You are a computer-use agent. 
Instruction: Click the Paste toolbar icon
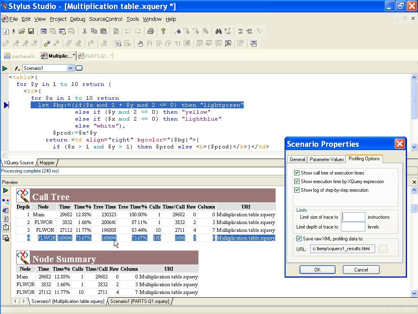(104, 31)
